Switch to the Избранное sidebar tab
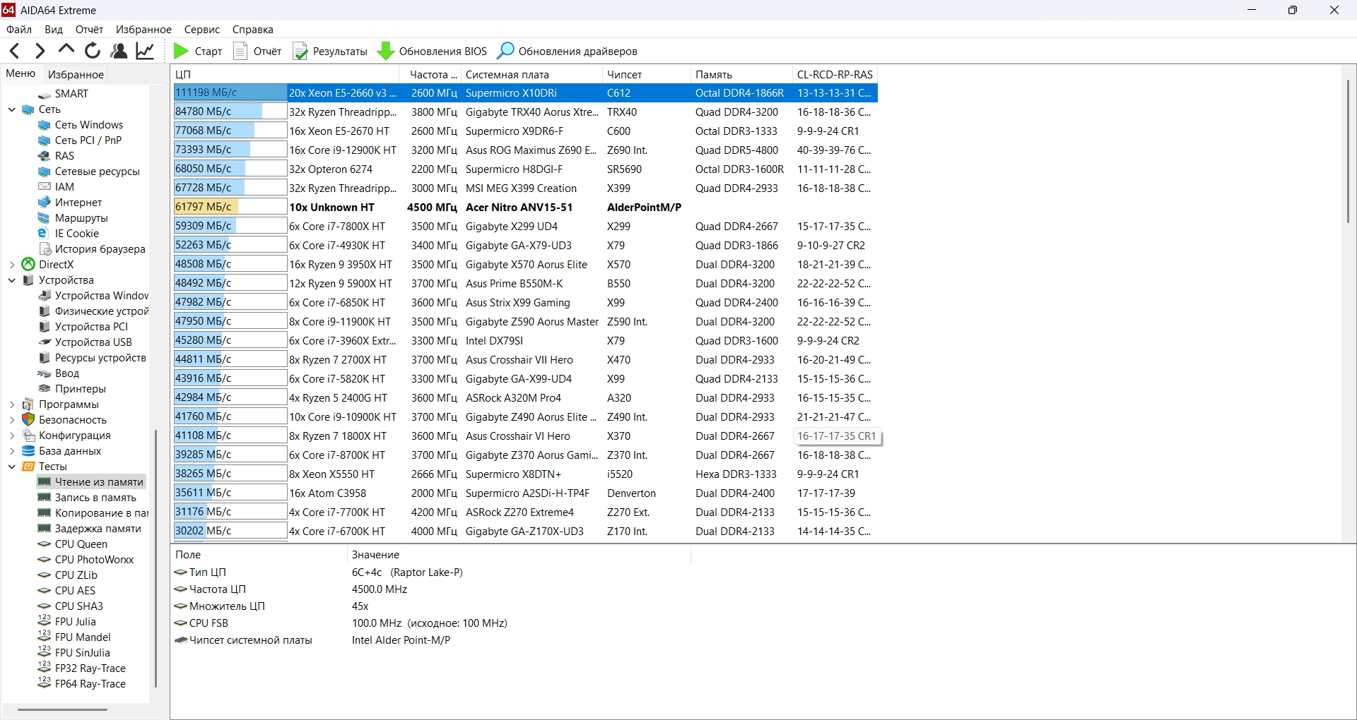The width and height of the screenshot is (1357, 720). [76, 74]
